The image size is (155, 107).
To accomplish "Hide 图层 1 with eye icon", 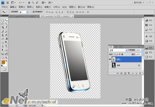I will pyautogui.click(x=110, y=59).
